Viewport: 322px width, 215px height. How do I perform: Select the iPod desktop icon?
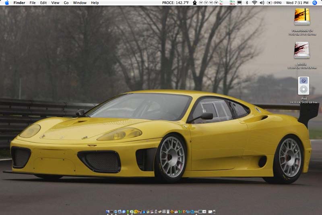(303, 85)
